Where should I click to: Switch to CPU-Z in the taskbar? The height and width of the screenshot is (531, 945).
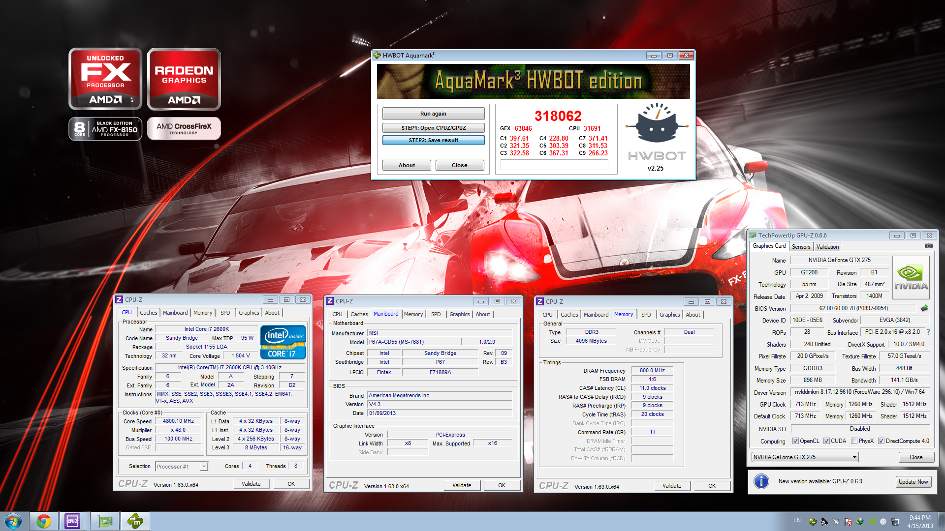(72, 521)
